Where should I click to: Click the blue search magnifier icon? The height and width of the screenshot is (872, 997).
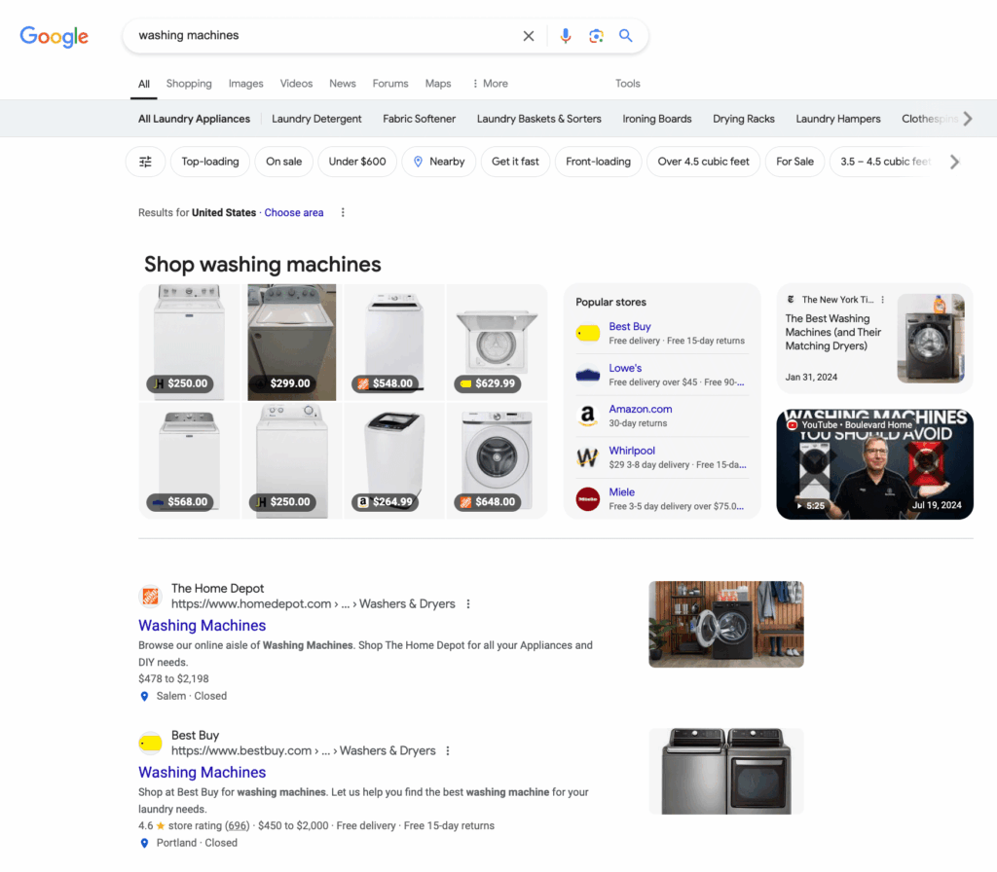626,35
